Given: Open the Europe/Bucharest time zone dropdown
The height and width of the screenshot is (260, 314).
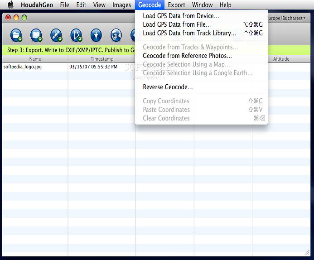Looking at the screenshot, I should [287, 18].
